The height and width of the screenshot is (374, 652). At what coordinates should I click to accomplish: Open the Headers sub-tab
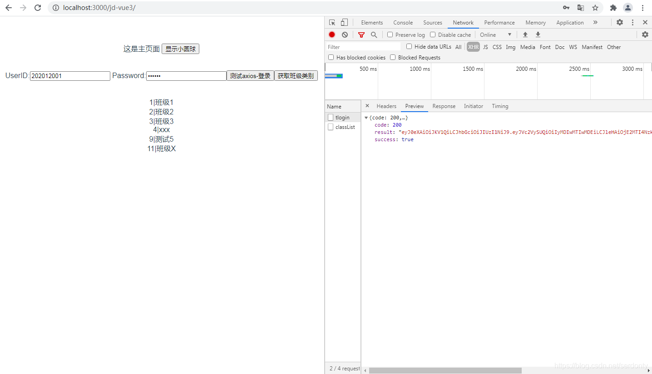(x=386, y=106)
